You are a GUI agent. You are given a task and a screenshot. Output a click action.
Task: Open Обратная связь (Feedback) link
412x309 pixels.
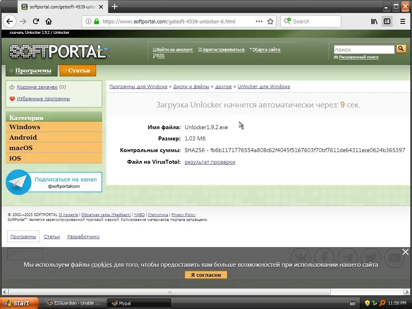click(x=106, y=215)
